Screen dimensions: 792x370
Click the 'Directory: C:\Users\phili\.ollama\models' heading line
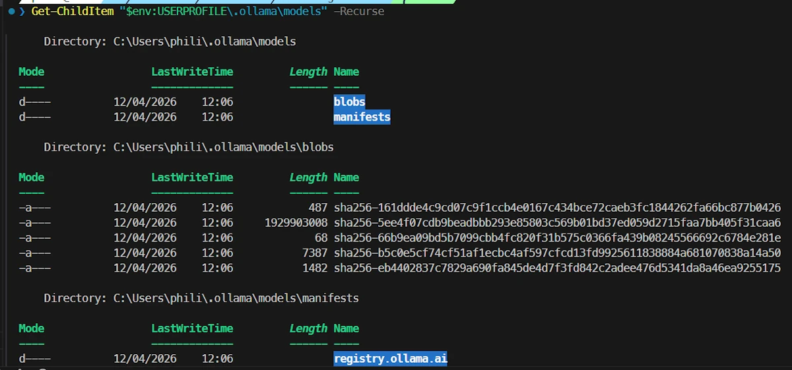170,42
